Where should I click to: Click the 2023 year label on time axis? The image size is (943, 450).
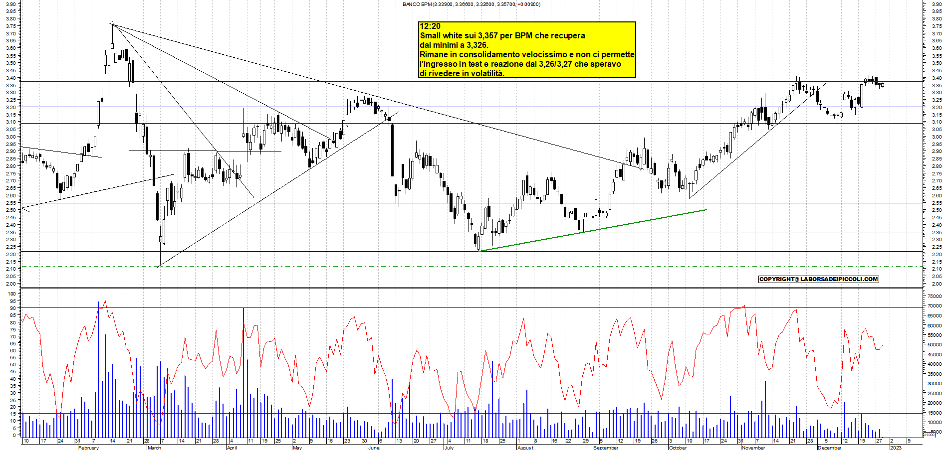(896, 448)
